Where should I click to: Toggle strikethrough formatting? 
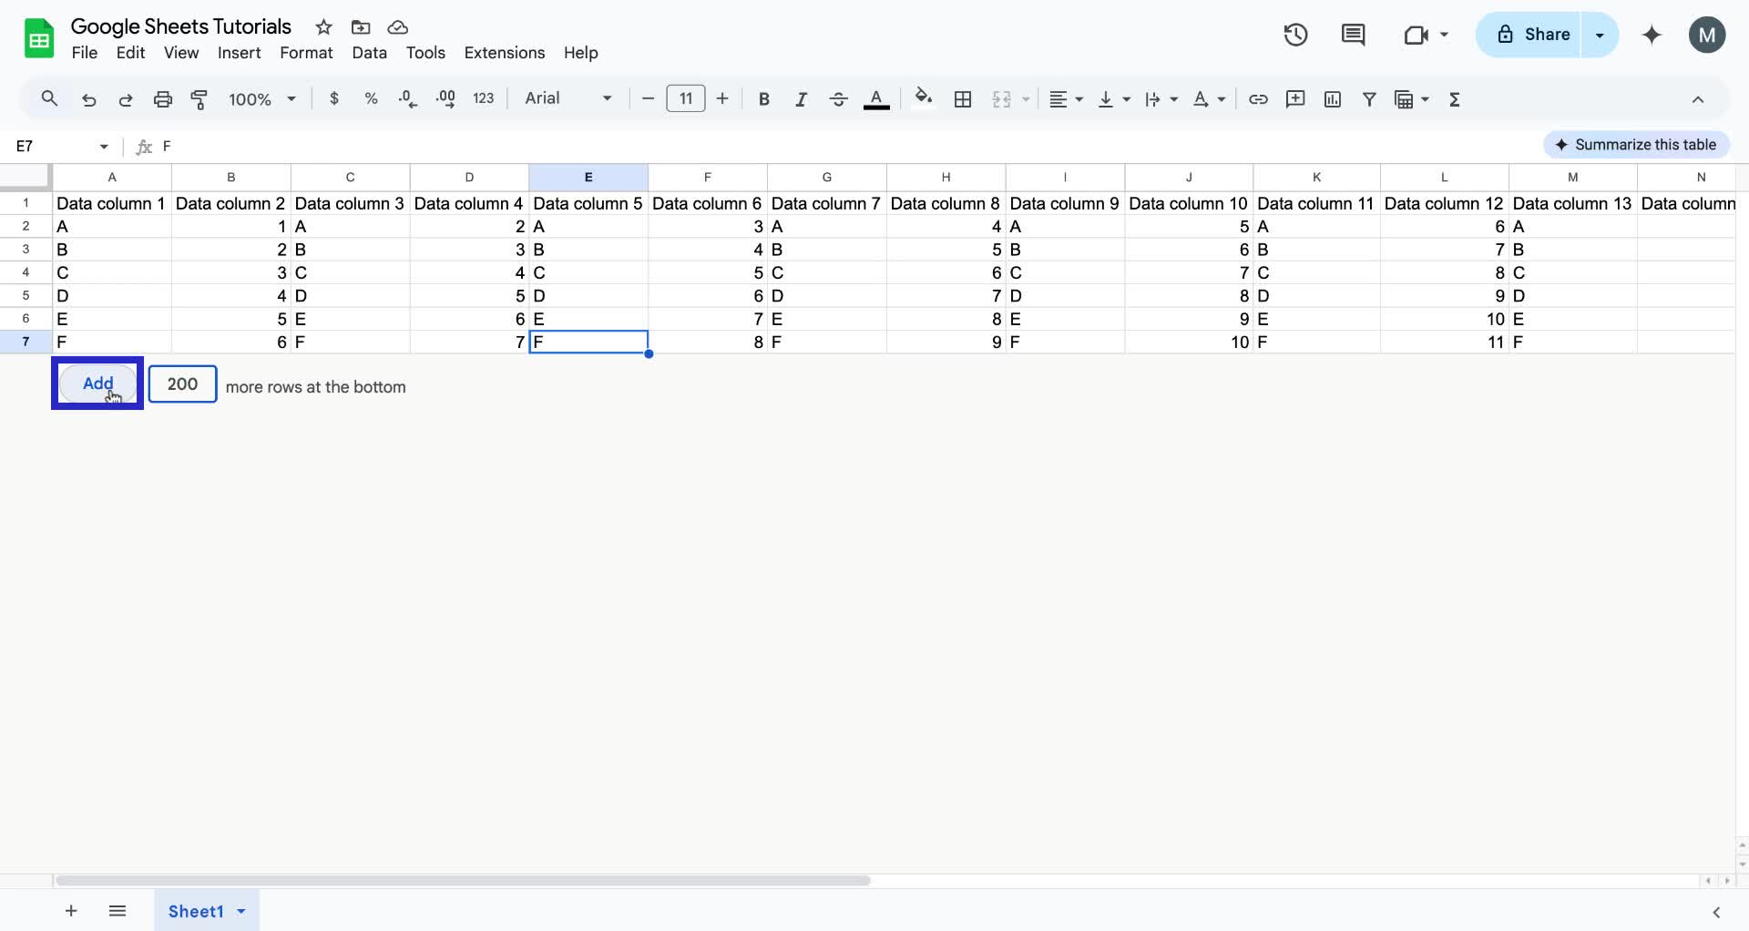pyautogui.click(x=838, y=99)
